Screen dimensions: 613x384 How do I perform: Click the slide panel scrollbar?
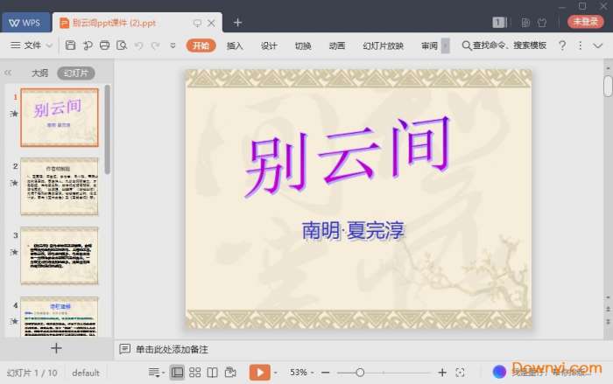[107, 129]
